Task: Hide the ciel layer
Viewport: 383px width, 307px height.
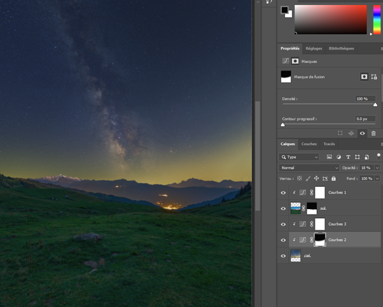Action: (x=283, y=256)
